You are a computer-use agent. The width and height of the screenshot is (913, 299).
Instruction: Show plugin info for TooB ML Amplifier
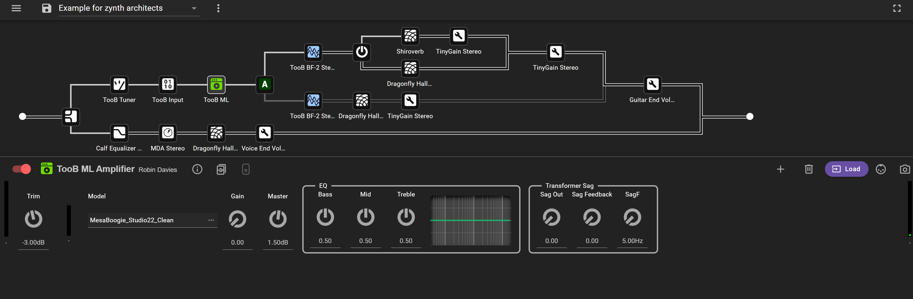tap(197, 169)
